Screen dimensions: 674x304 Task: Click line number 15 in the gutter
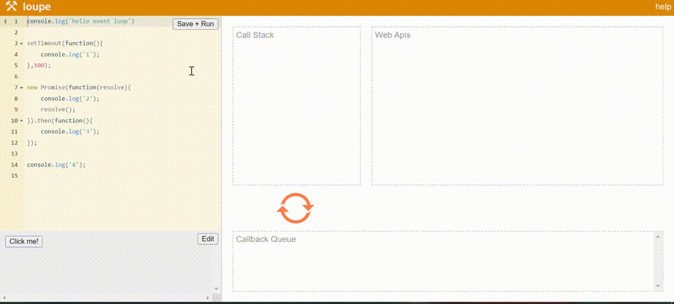tap(15, 175)
